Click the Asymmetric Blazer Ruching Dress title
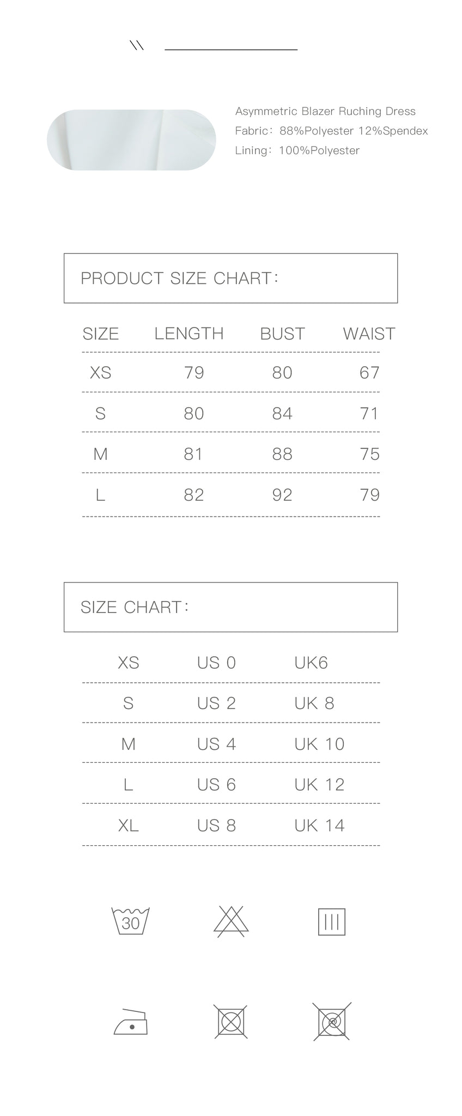The image size is (462, 1116). [325, 111]
